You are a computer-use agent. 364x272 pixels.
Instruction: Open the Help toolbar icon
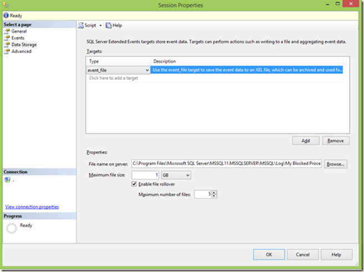[x=108, y=26]
